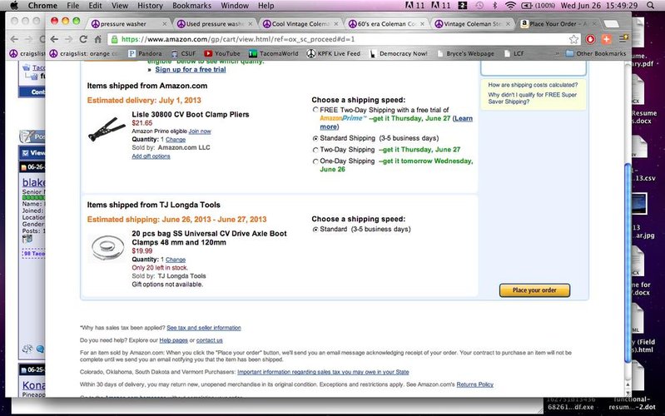Open the History menu
Image resolution: width=665 pixels, height=416 pixels.
click(150, 6)
